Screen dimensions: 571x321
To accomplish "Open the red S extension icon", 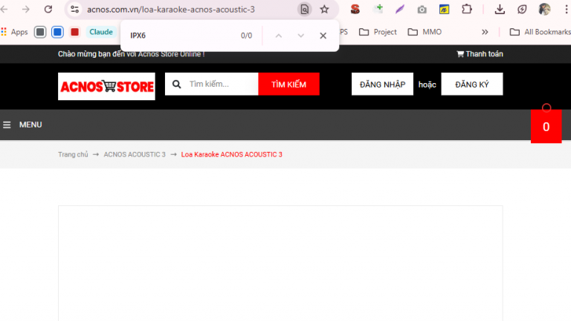I will pyautogui.click(x=355, y=10).
